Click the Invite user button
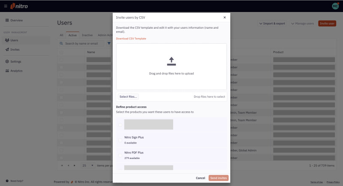343x186 pixels. [x=327, y=24]
